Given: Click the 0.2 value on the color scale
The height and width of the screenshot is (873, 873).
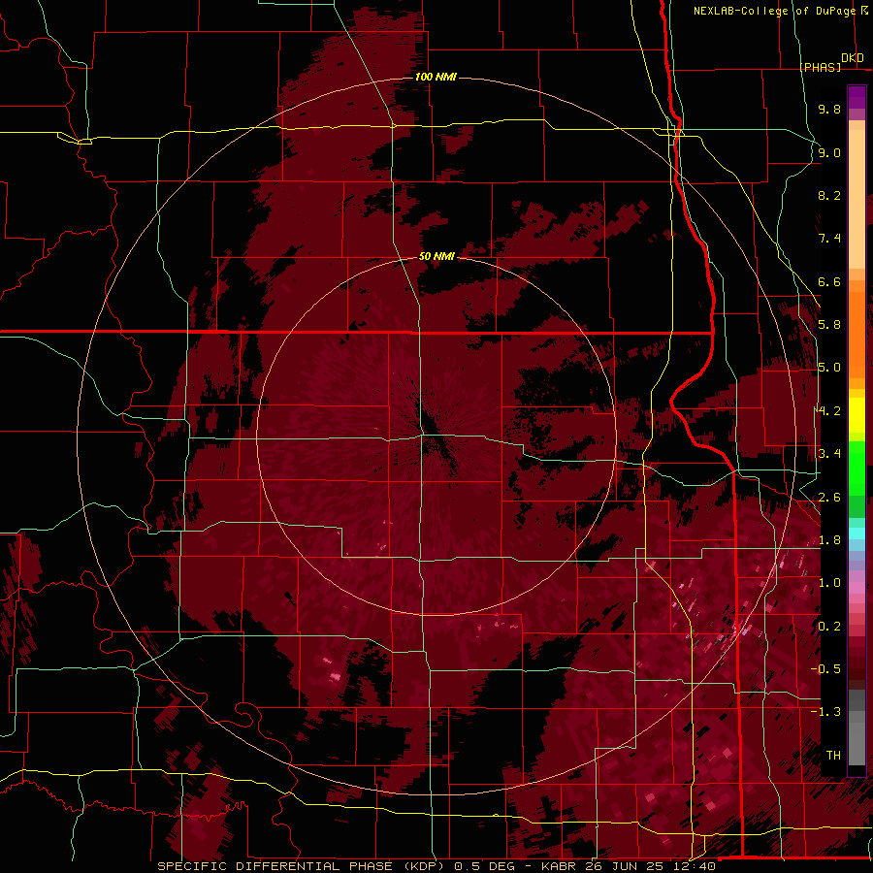Looking at the screenshot, I should (x=829, y=627).
